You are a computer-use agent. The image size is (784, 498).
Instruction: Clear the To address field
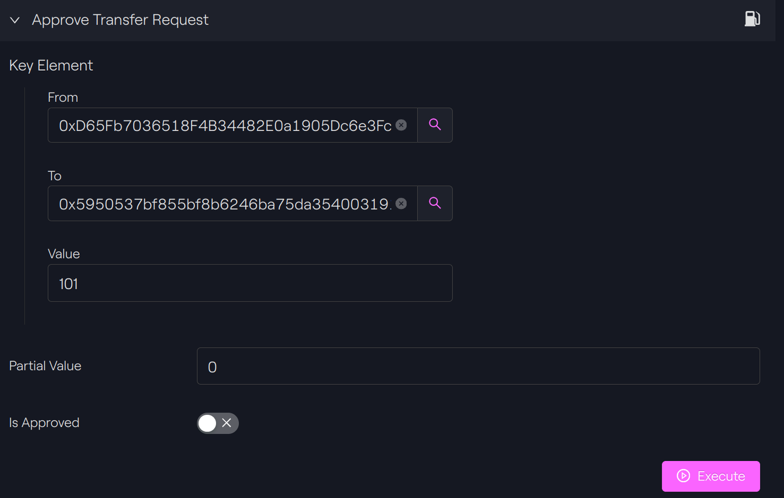pos(401,204)
